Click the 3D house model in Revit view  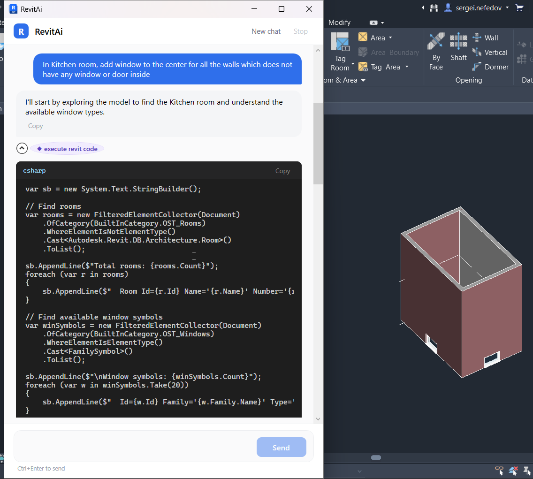click(461, 292)
